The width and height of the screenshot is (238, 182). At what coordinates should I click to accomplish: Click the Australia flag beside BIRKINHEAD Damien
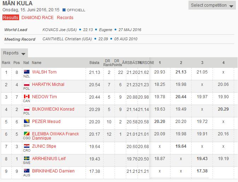click(26, 171)
